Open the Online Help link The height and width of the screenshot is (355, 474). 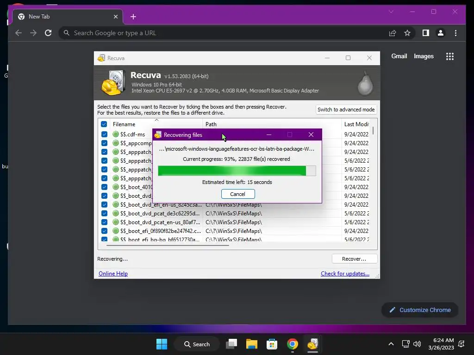113,274
